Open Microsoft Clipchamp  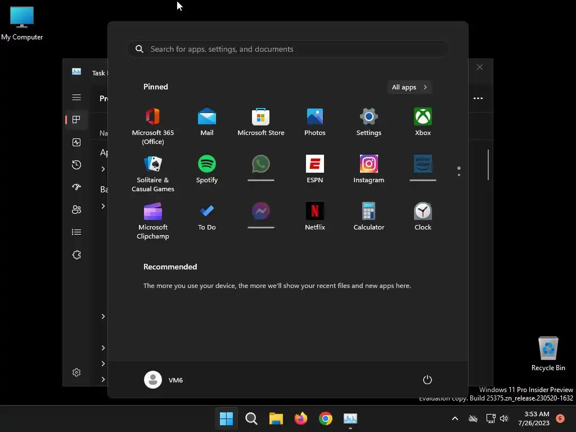tap(153, 220)
